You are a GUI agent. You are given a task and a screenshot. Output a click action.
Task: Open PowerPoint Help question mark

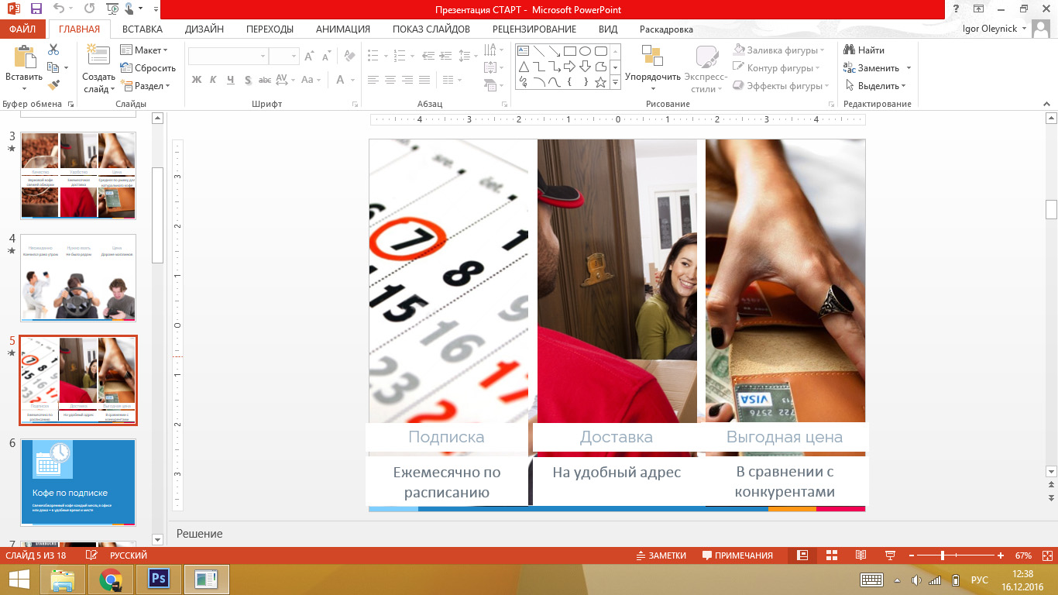click(x=957, y=9)
